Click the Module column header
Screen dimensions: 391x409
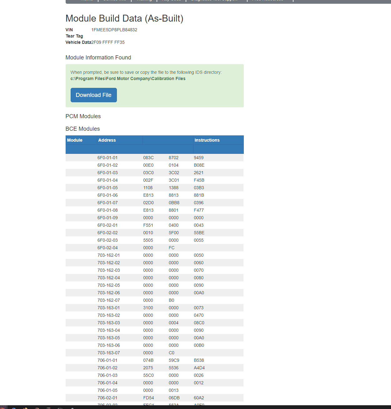tap(75, 140)
